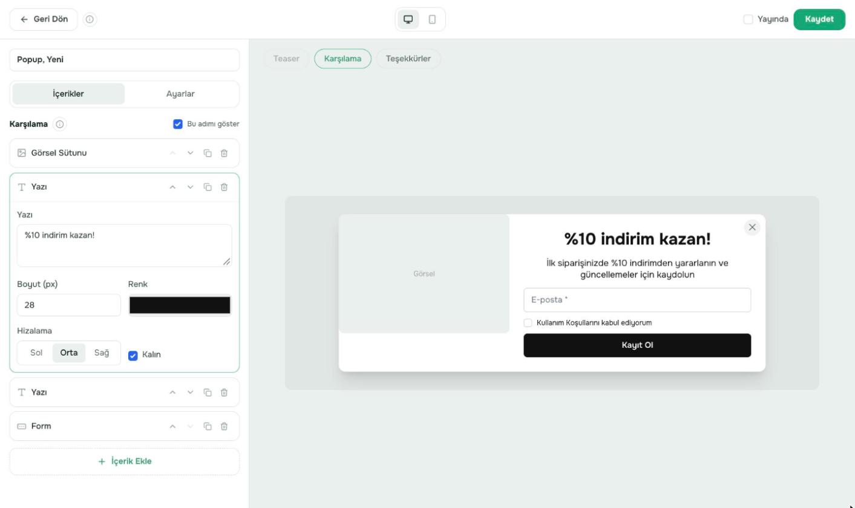Duplicate the Form block
This screenshot has width=855, height=508.
click(208, 426)
